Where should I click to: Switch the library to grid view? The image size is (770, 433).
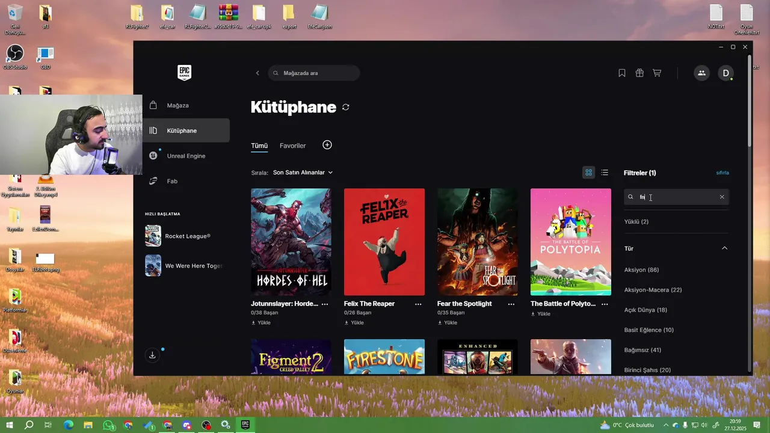point(589,173)
